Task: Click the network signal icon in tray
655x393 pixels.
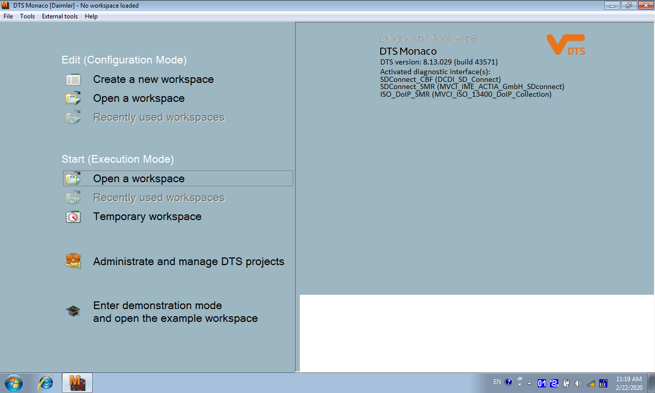Action: 591,383
